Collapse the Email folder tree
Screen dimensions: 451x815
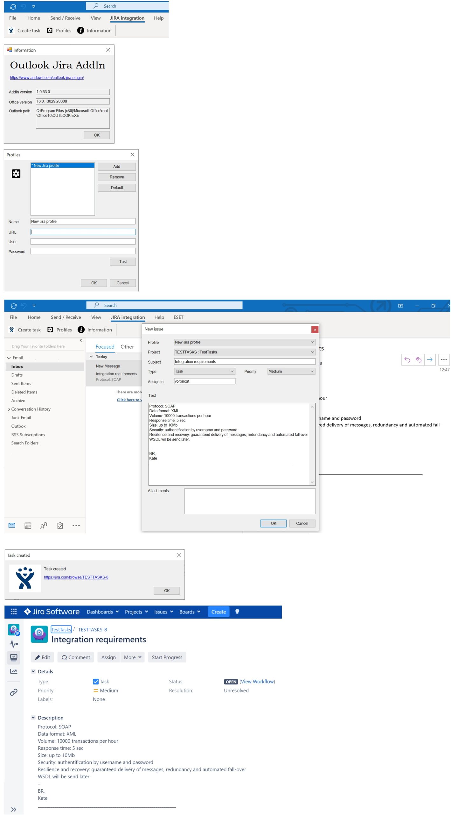click(x=9, y=358)
